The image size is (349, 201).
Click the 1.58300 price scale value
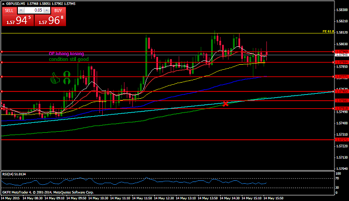pyautogui.click(x=342, y=10)
